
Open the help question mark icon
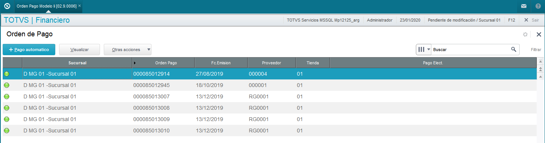(x=538, y=6)
